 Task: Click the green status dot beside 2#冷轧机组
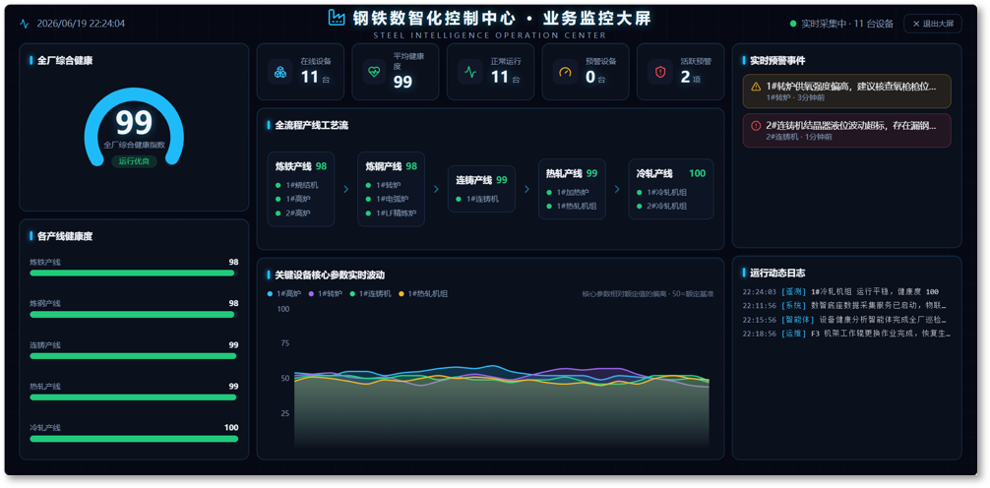pyautogui.click(x=640, y=207)
